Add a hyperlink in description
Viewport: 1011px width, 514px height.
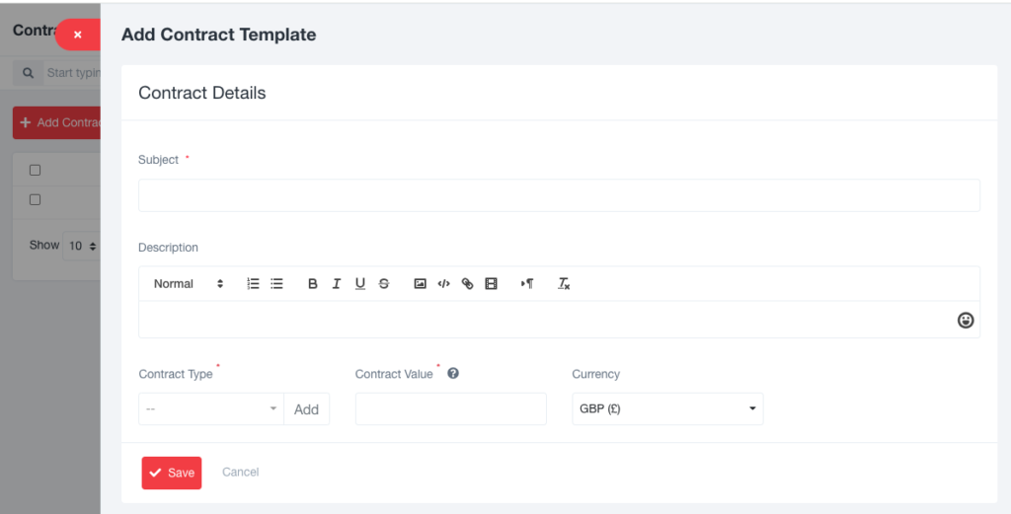click(x=467, y=283)
